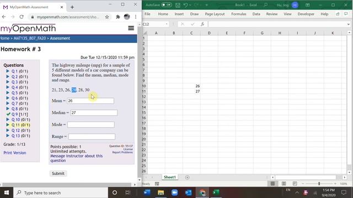Switch to the Draw ribbon tab
This screenshot has width=353, height=198.
pyautogui.click(x=194, y=14)
